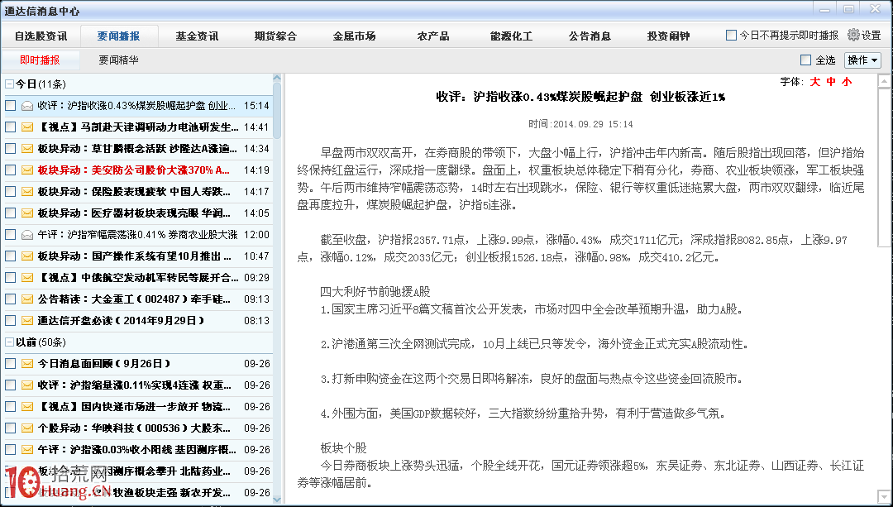Collapse the 以前(50条) group
The height and width of the screenshot is (507, 893).
click(9, 342)
